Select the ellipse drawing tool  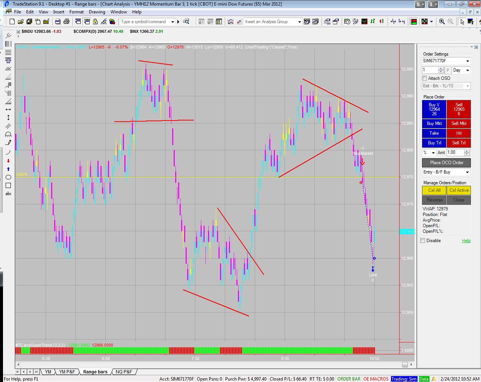click(x=8, y=177)
